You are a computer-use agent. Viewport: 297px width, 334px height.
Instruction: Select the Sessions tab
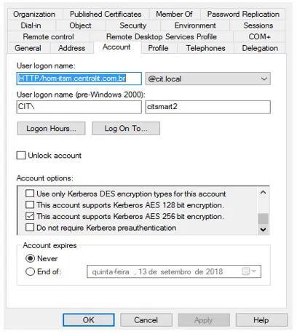coord(258,25)
